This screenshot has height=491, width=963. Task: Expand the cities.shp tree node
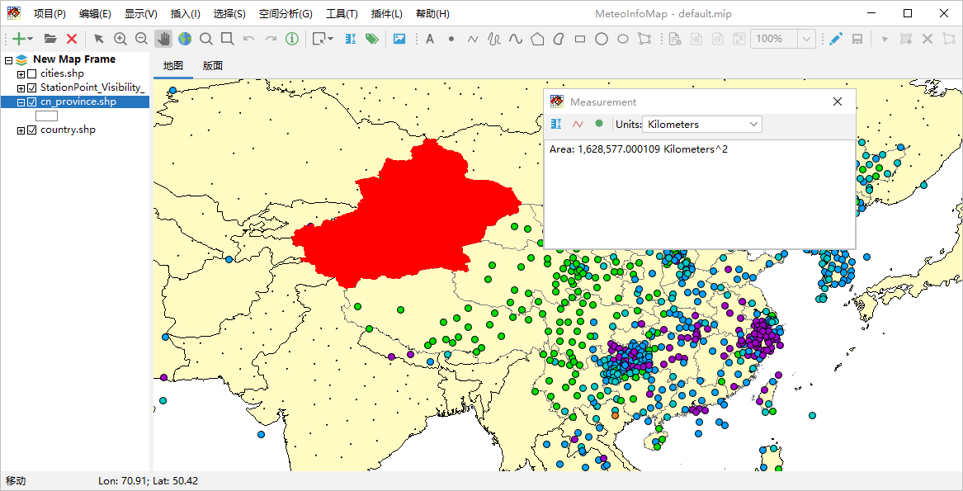pos(21,73)
